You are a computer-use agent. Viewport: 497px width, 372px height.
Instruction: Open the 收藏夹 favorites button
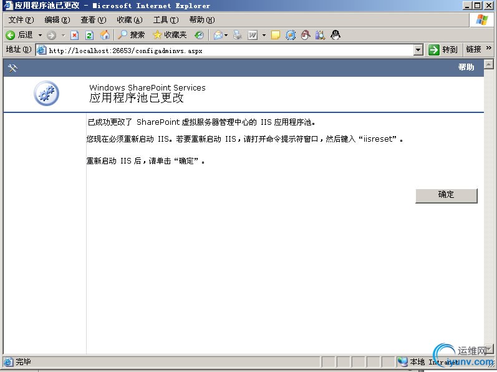click(170, 35)
